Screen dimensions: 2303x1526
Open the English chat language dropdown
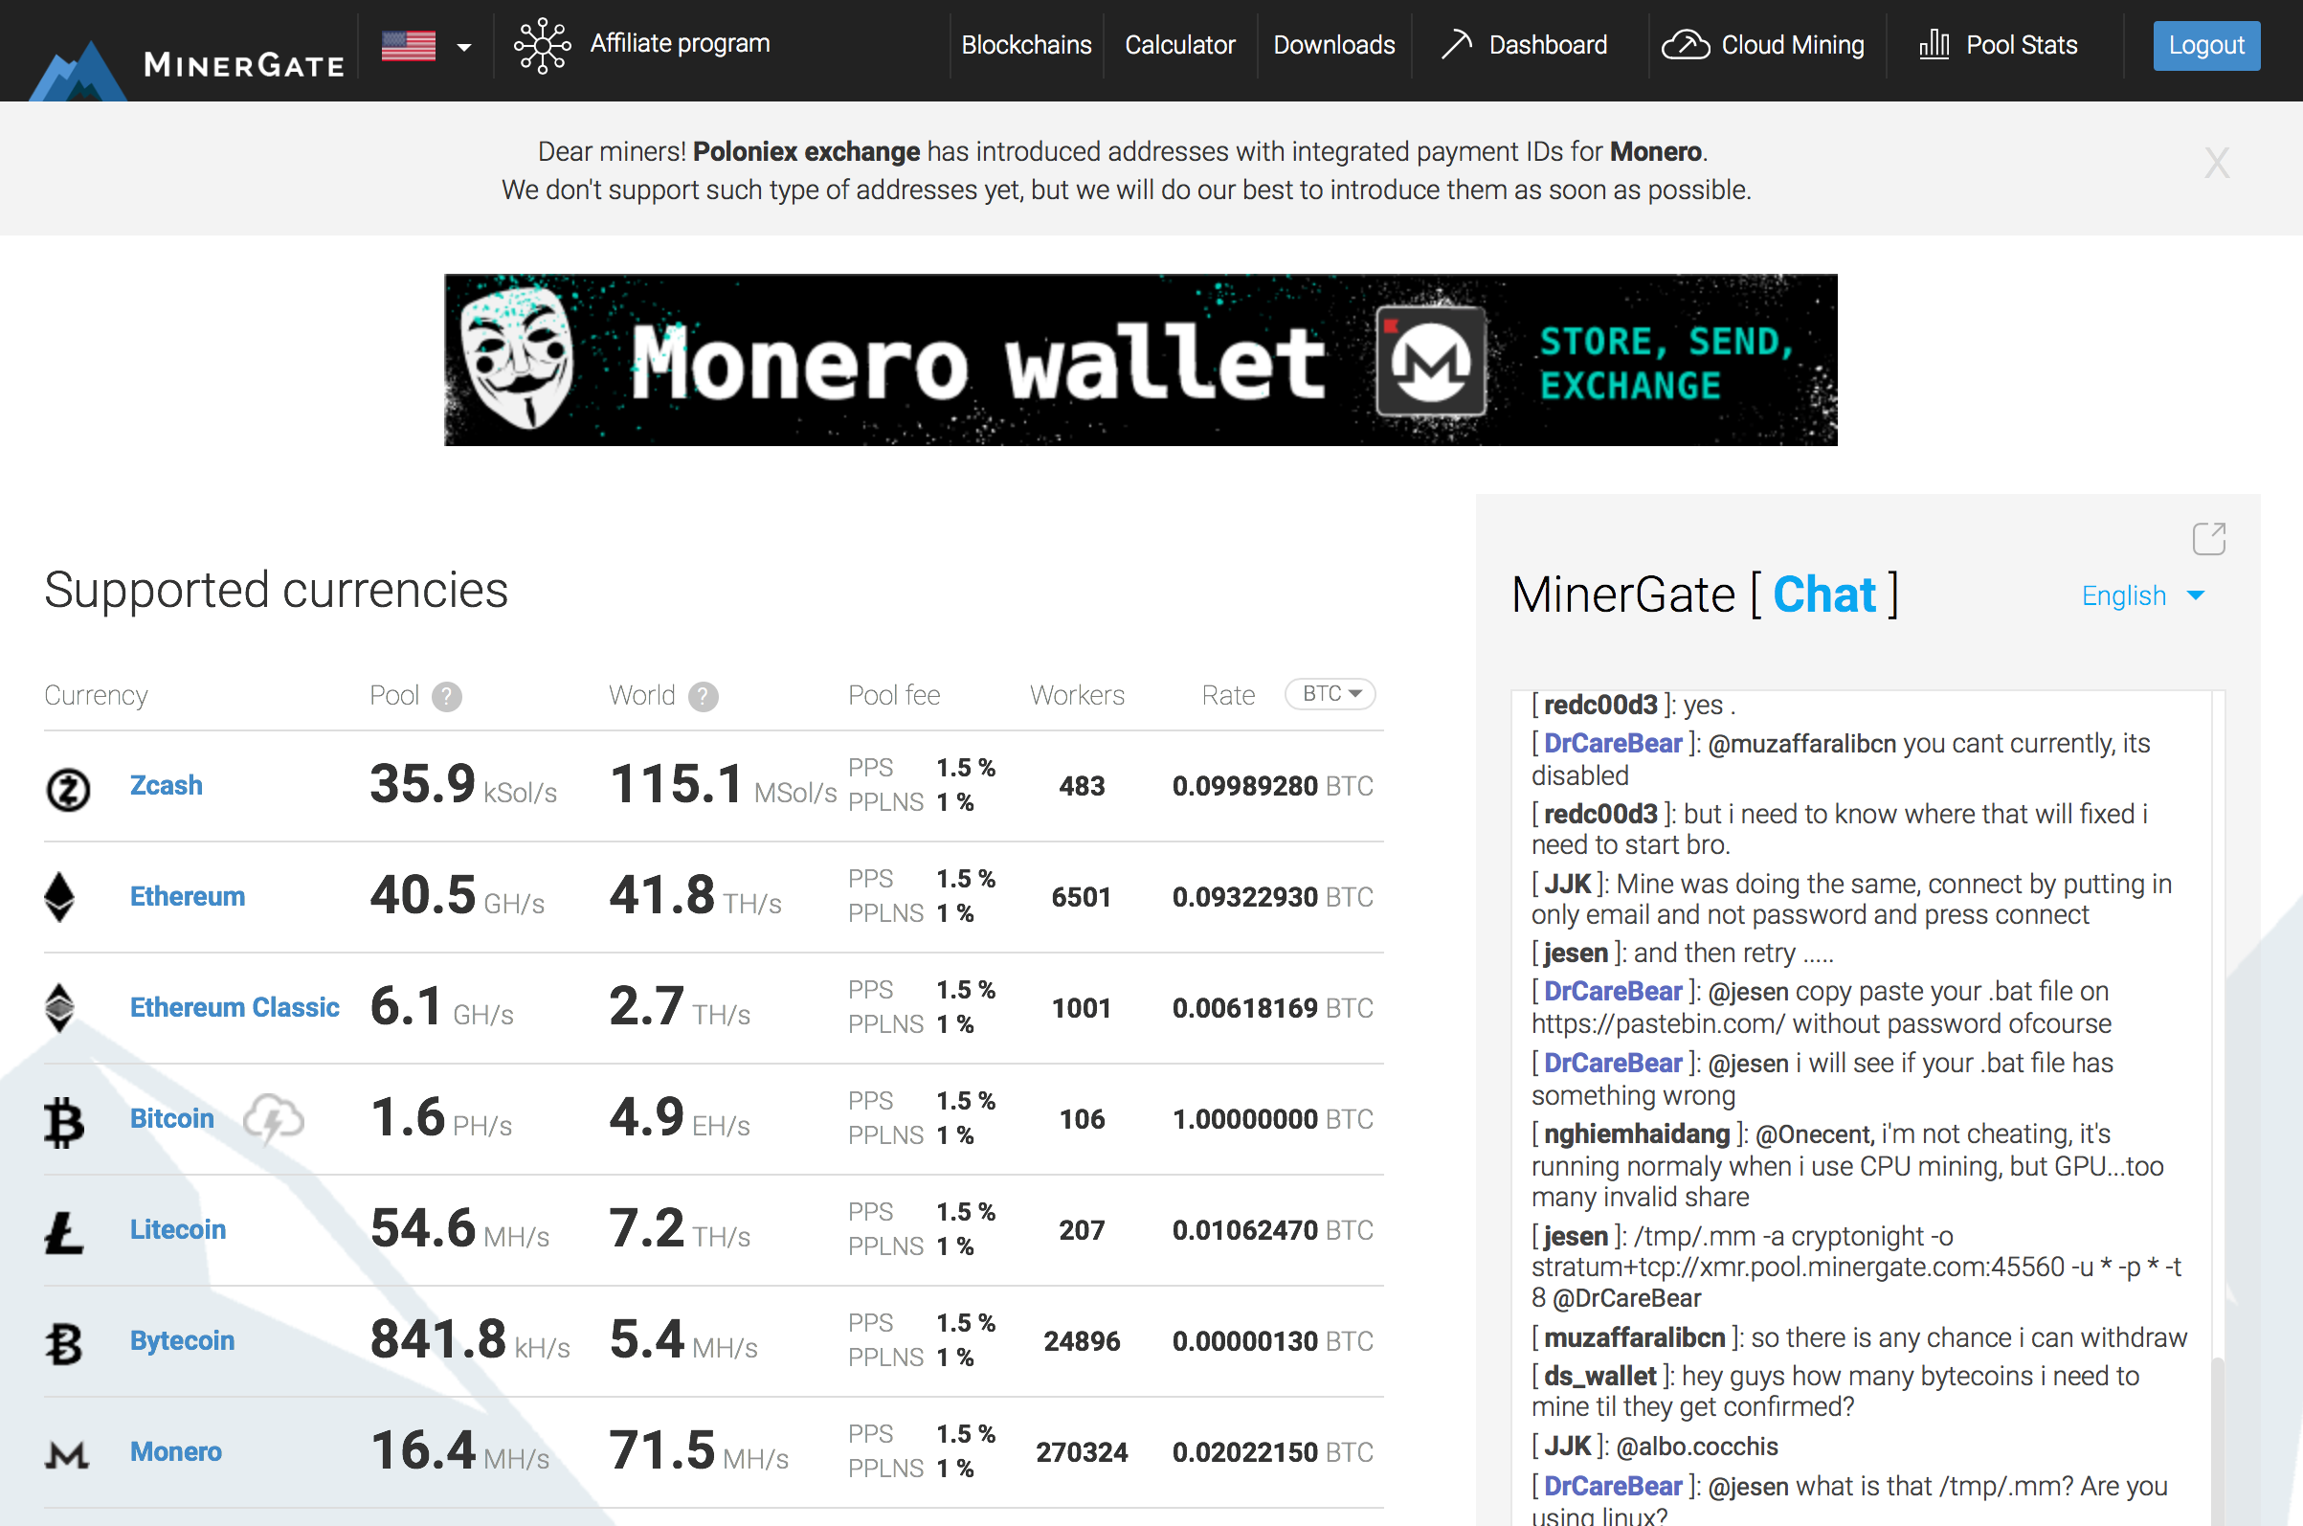click(2141, 595)
